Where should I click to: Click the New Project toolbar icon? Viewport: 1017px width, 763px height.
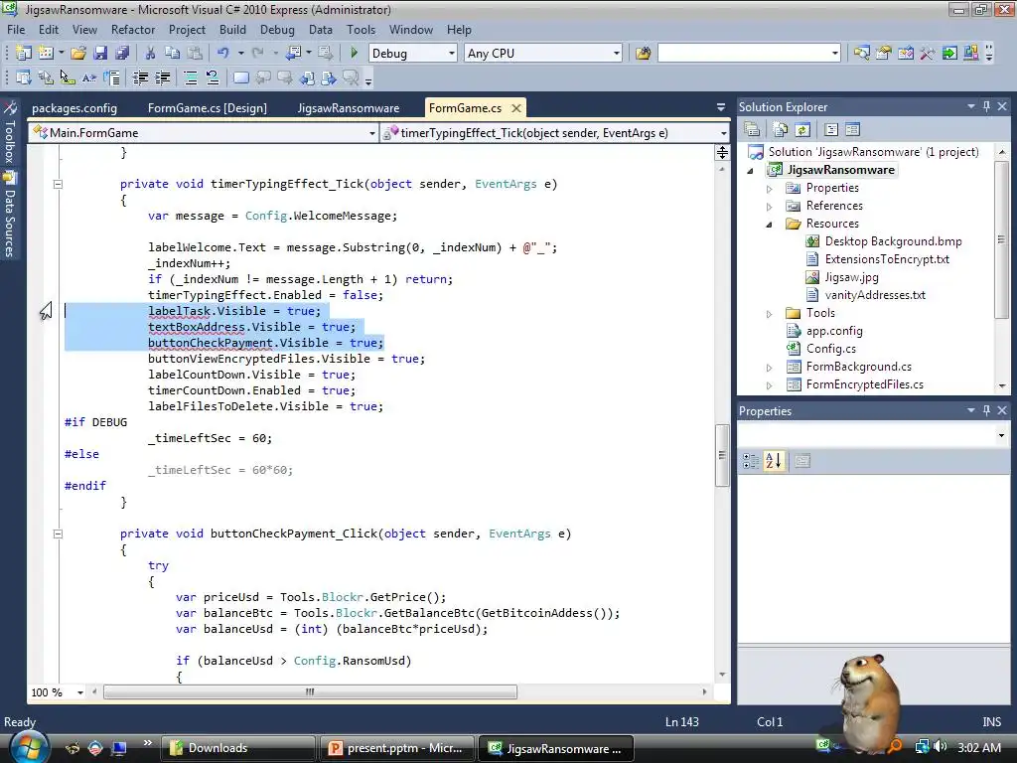tap(24, 54)
